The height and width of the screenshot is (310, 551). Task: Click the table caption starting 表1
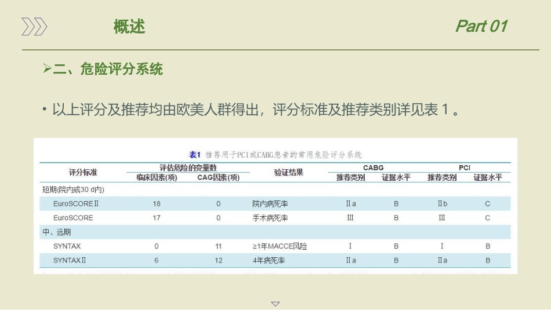[275, 155]
